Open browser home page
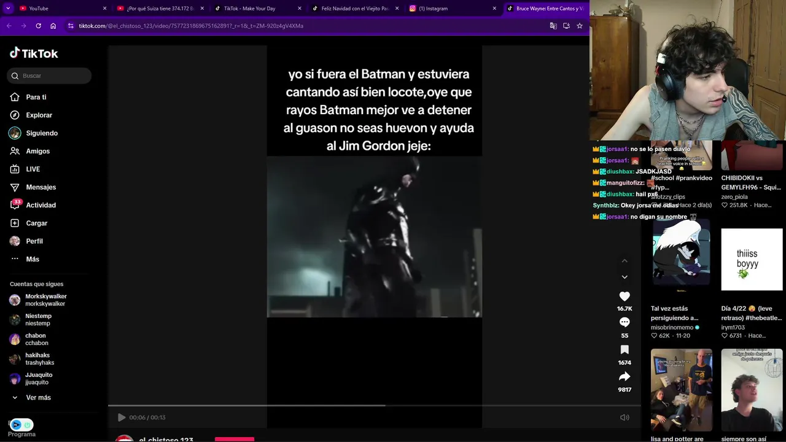The image size is (786, 442). coord(53,26)
